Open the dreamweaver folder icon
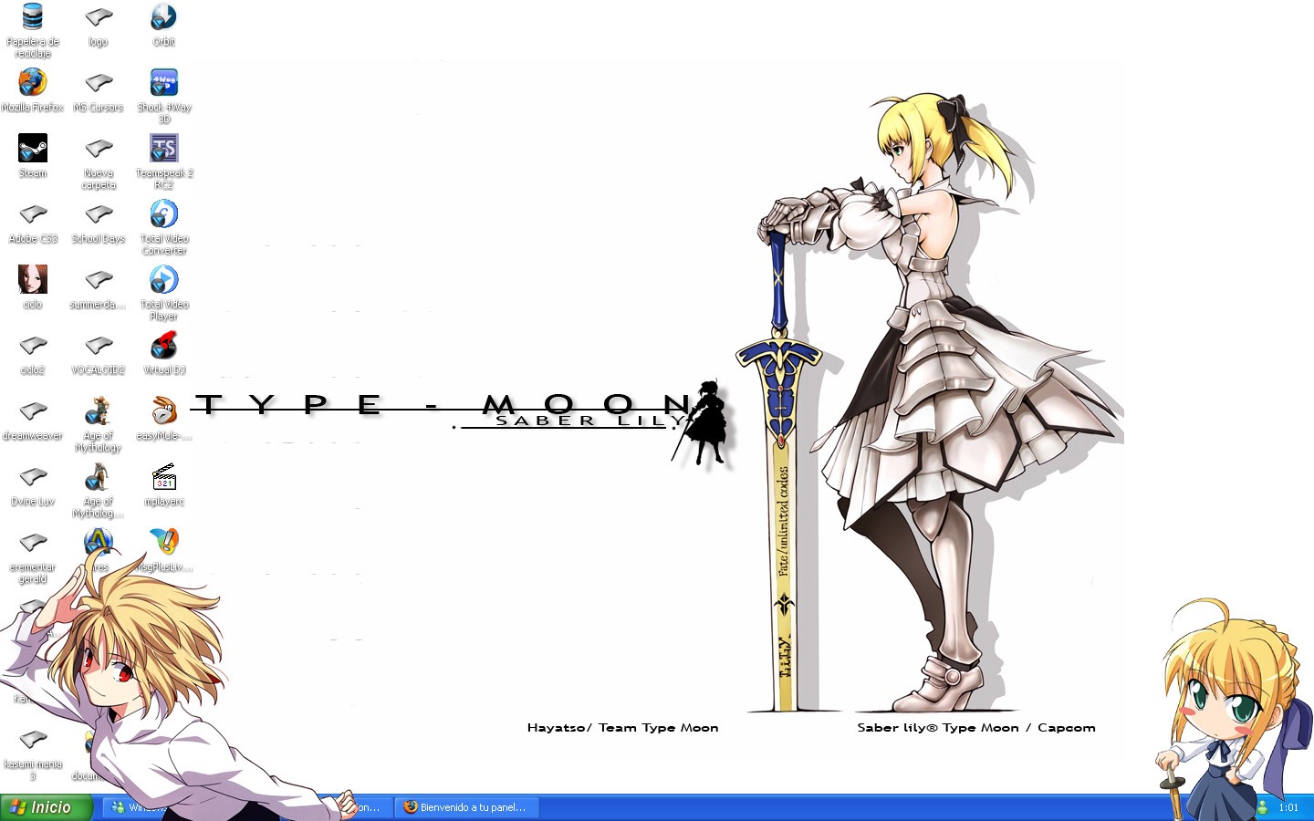Viewport: 1314px width, 821px height. coord(33,419)
